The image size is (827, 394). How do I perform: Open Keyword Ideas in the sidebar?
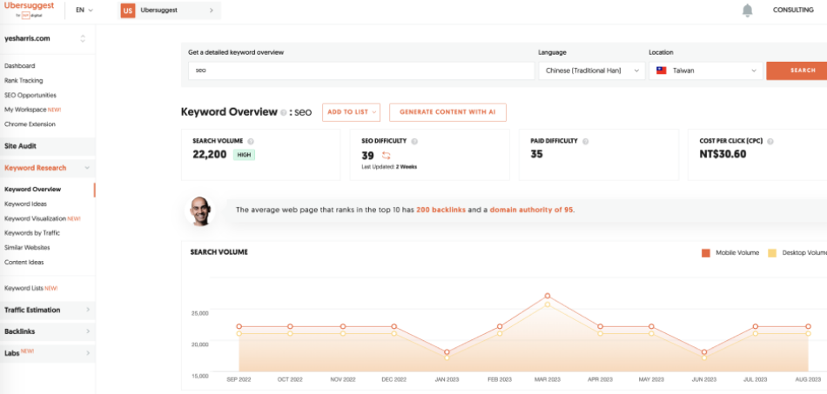26,204
